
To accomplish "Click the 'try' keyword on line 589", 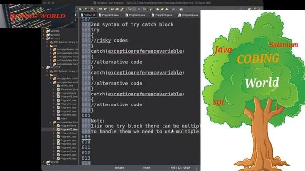I will point(95,30).
